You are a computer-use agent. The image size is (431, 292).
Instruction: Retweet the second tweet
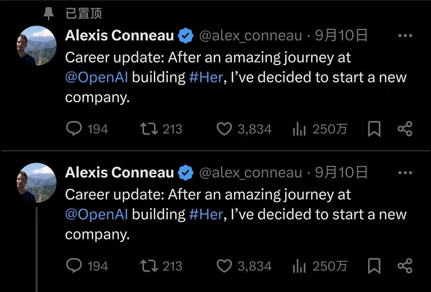pos(149,266)
